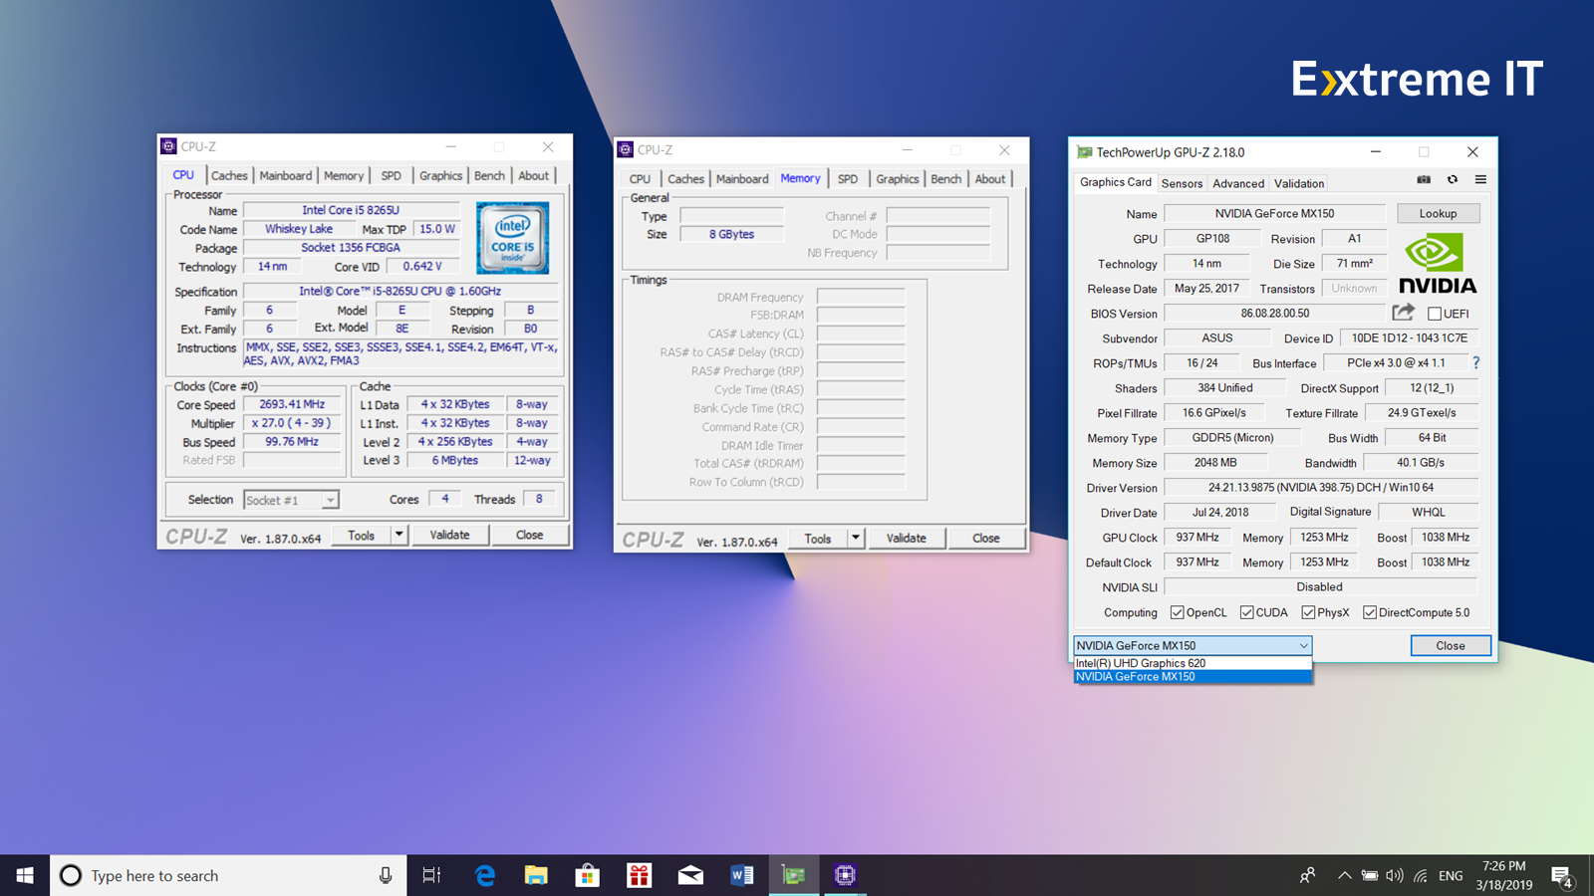Image resolution: width=1594 pixels, height=896 pixels.
Task: Open Bench tab in left CPU-Z window
Action: click(x=489, y=175)
